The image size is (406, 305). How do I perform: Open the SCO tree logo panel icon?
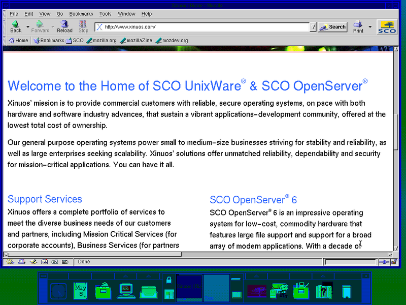[x=257, y=291]
